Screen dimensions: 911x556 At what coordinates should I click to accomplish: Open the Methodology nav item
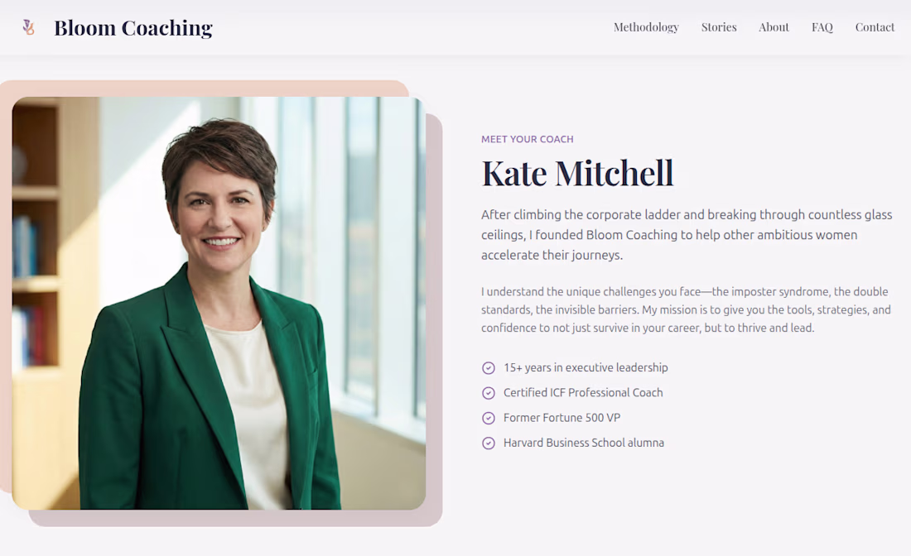pos(646,27)
